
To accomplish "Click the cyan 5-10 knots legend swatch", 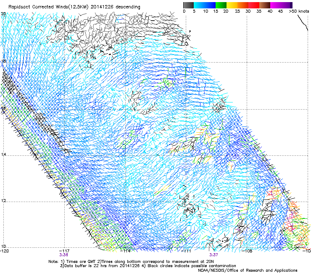I will (x=199, y=5).
